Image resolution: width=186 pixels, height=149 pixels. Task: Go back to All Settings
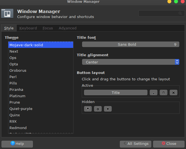pos(136,144)
